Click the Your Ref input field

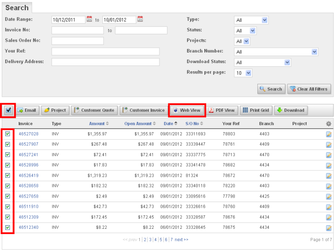click(106, 52)
